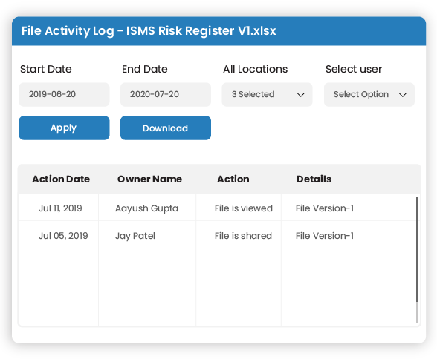Click the Owner Name column header
437x359 pixels.
point(149,179)
